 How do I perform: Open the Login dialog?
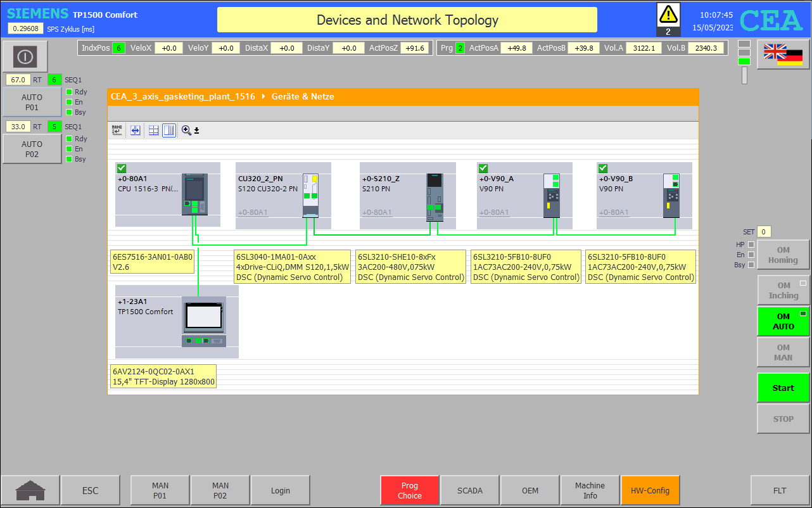click(x=281, y=490)
